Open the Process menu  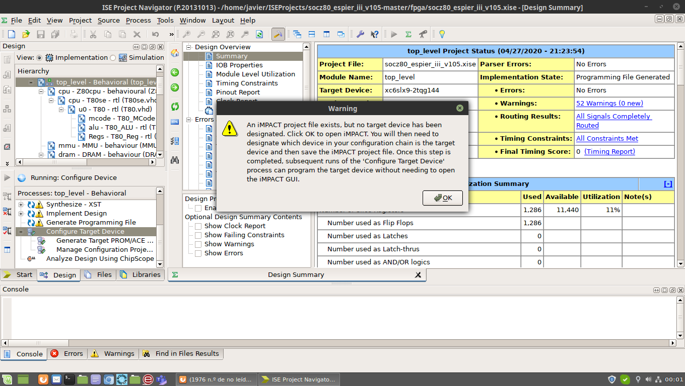point(139,20)
